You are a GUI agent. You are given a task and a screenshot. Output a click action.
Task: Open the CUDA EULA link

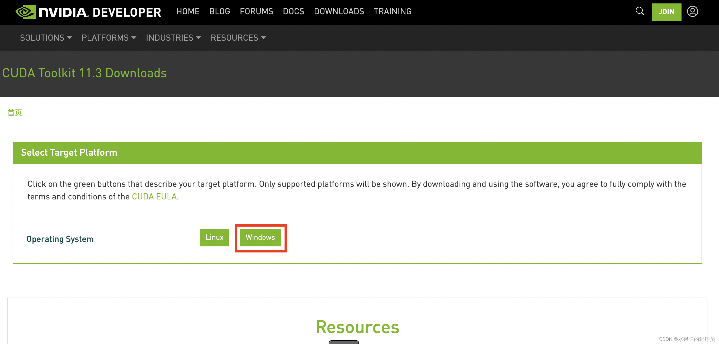154,197
